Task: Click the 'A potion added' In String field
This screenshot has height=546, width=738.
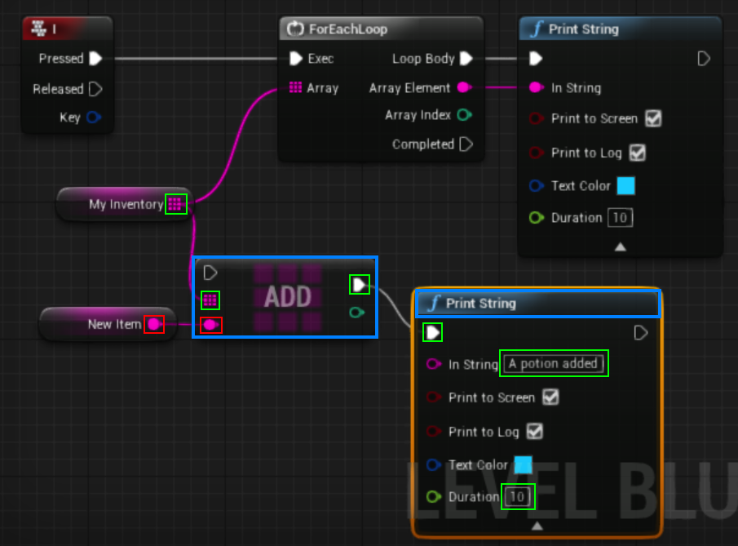Action: pos(554,363)
